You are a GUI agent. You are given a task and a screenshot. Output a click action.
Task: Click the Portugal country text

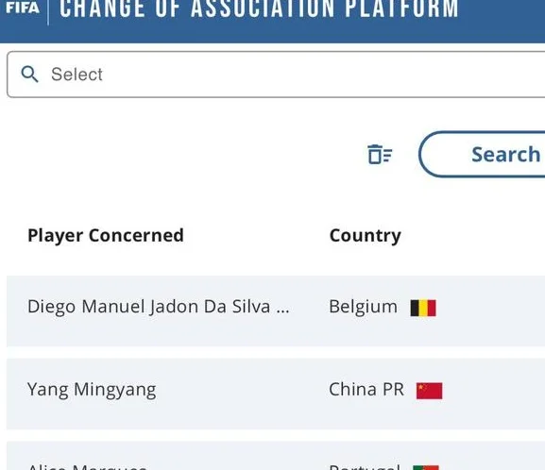pyautogui.click(x=365, y=467)
